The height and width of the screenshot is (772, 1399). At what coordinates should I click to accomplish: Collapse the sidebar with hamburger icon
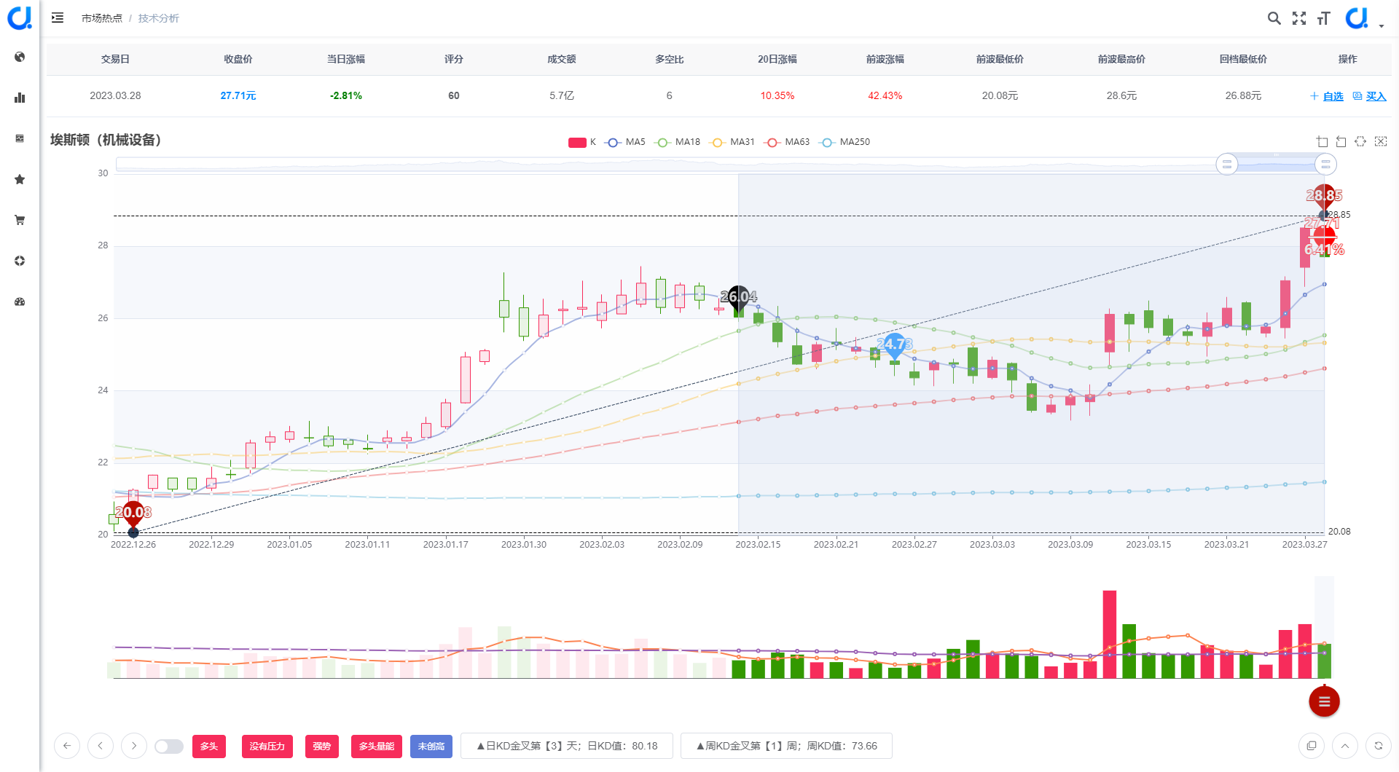pyautogui.click(x=58, y=17)
